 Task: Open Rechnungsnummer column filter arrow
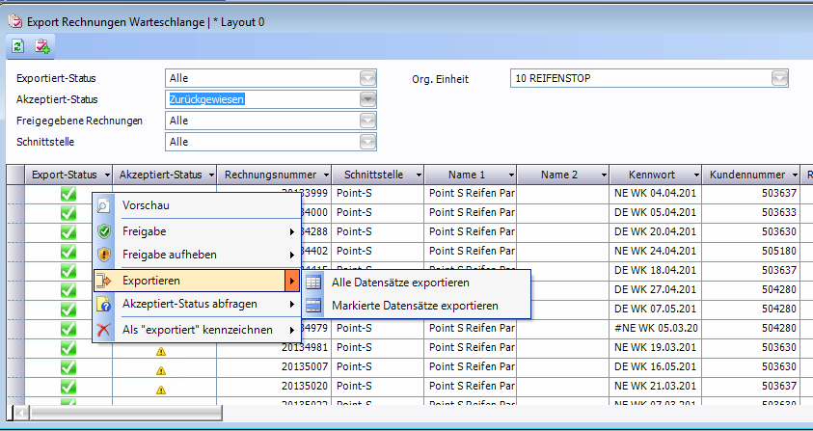tap(323, 175)
